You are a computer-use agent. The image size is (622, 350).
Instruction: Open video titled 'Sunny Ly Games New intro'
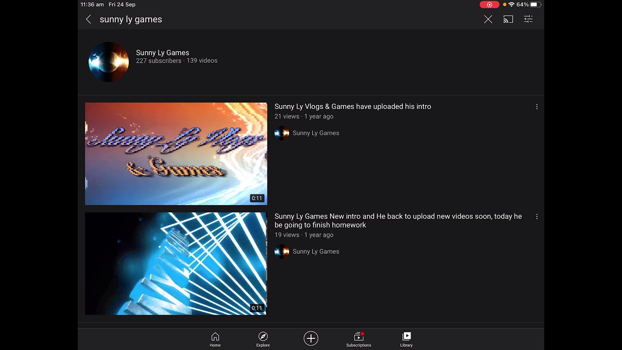398,221
